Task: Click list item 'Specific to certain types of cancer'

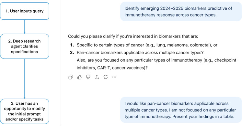Action: 147,45
